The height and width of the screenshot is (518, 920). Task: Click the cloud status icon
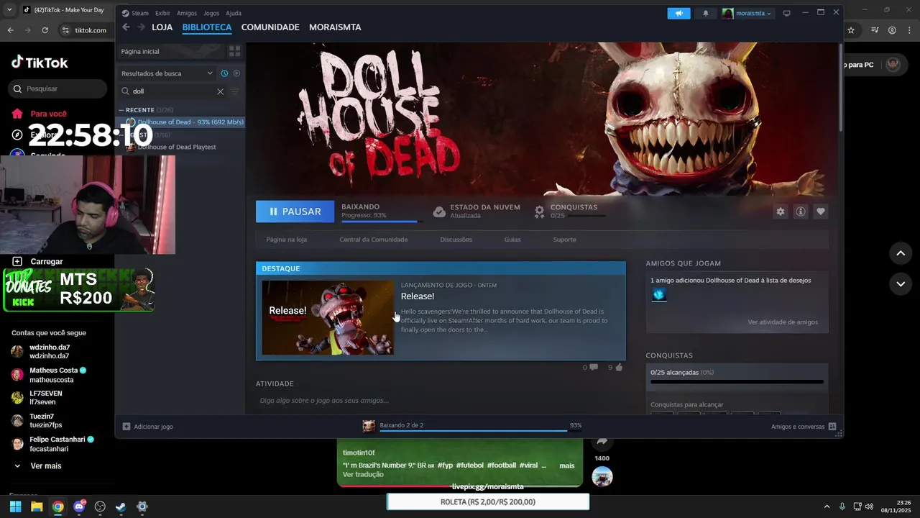click(x=439, y=212)
